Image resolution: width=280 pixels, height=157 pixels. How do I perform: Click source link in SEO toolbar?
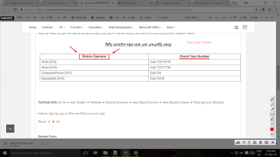tap(162, 17)
